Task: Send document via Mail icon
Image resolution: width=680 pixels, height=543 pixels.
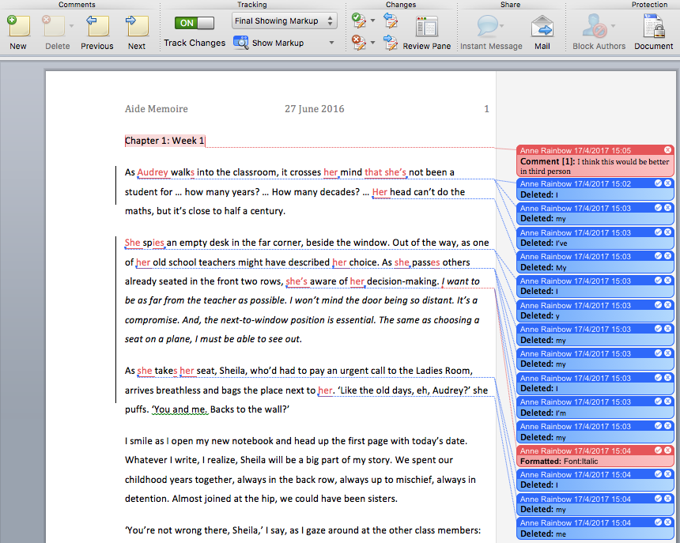Action: coord(542,26)
